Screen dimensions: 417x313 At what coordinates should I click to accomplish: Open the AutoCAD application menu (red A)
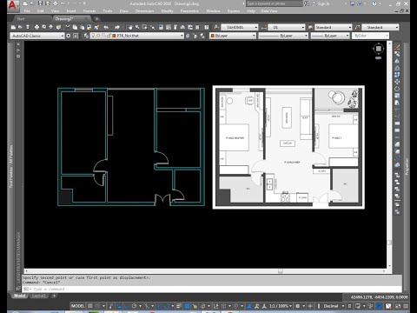tap(12, 5)
